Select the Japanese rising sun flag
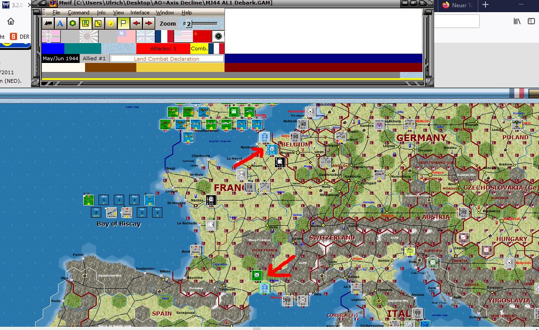 [89, 36]
